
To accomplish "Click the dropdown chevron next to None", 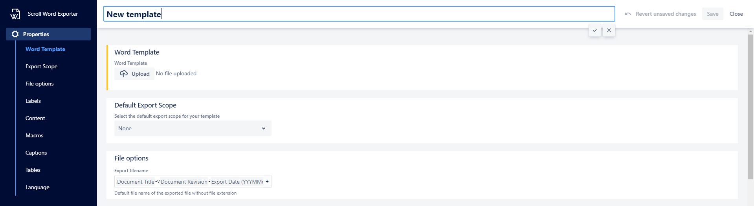I will pyautogui.click(x=264, y=128).
